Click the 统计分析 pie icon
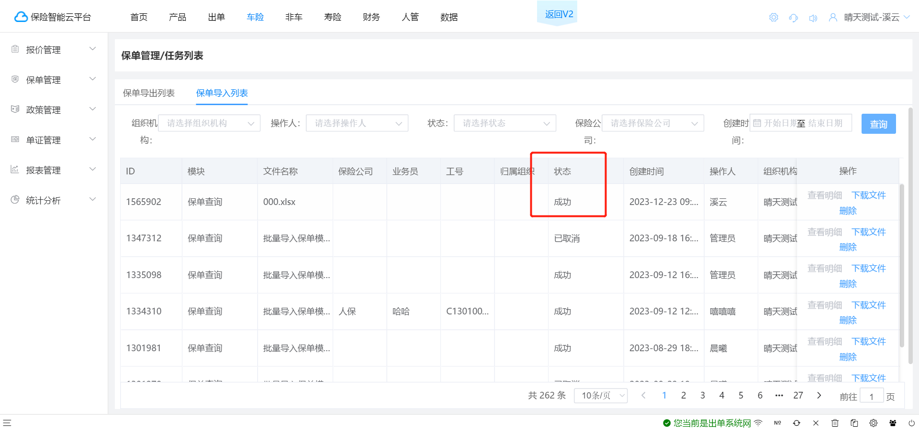Image resolution: width=919 pixels, height=431 pixels. click(15, 200)
